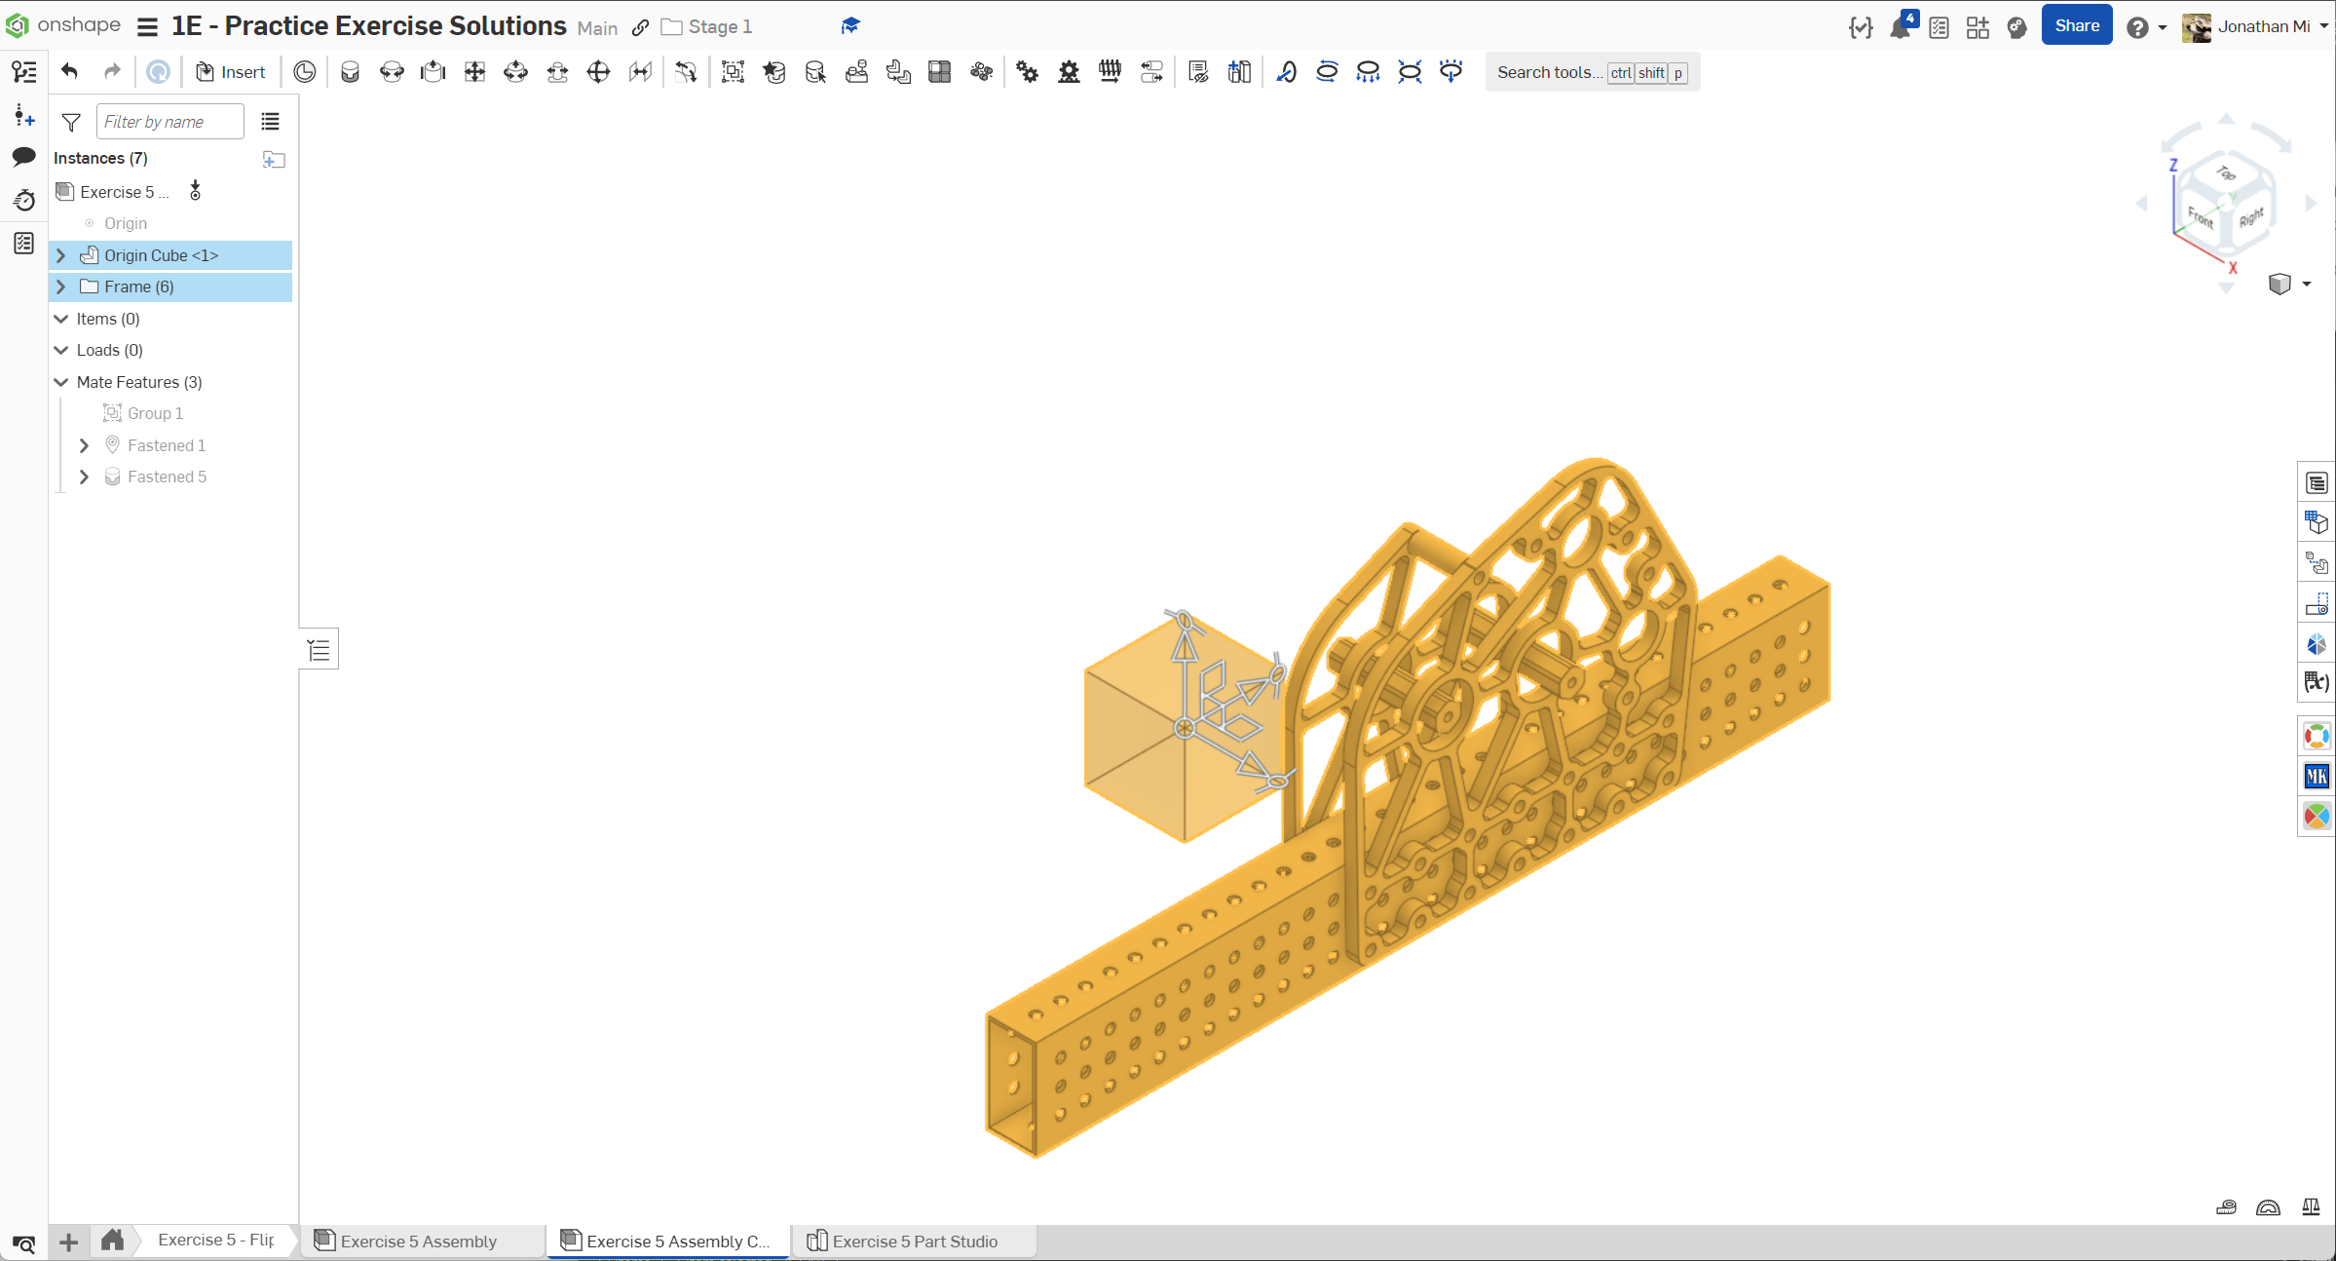
Task: Click the Filter by name field
Action: 170,122
